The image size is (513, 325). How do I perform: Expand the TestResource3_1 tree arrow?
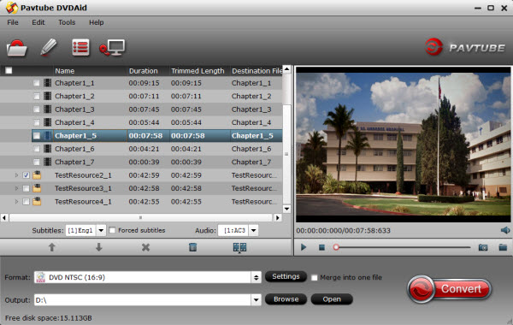(x=16, y=188)
